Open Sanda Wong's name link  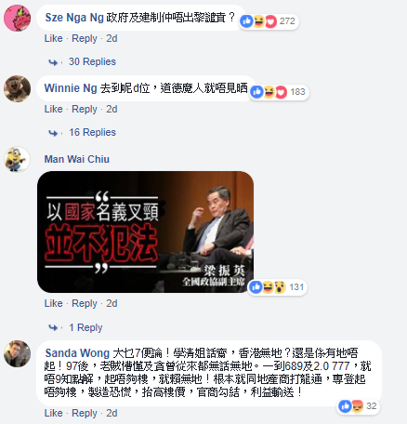(77, 353)
